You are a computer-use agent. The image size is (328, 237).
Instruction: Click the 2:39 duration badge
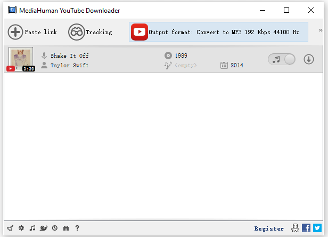[x=29, y=69]
